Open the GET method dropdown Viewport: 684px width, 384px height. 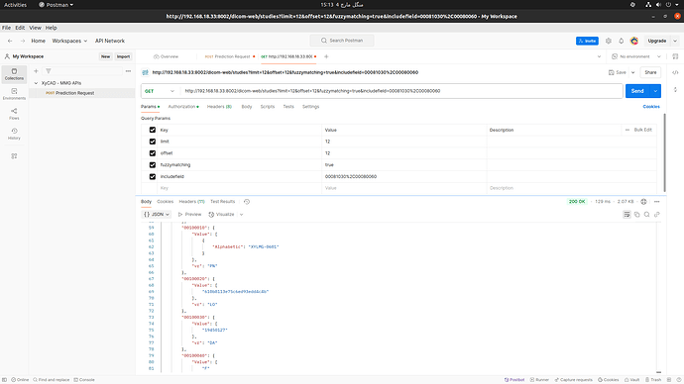pyautogui.click(x=160, y=91)
